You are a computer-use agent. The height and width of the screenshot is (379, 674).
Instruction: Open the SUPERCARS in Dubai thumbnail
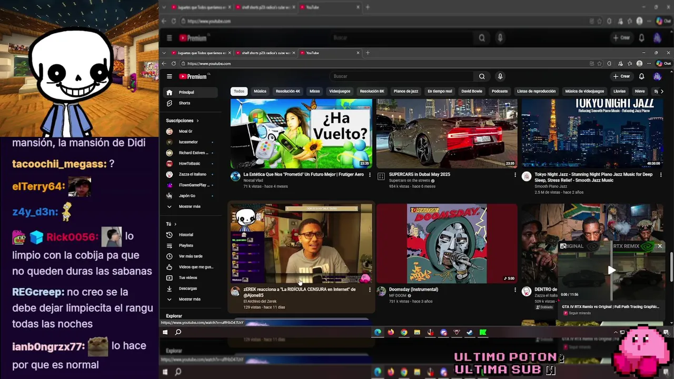447,134
